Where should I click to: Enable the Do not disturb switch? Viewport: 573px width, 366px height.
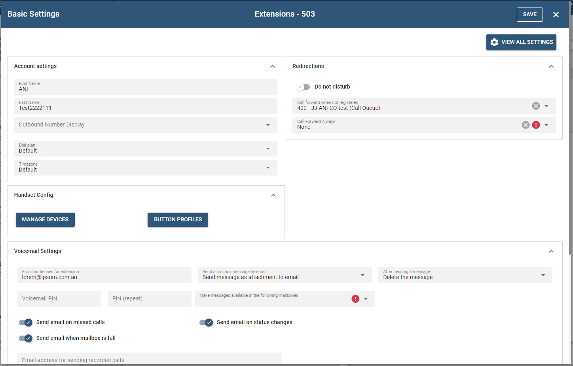[x=304, y=87]
